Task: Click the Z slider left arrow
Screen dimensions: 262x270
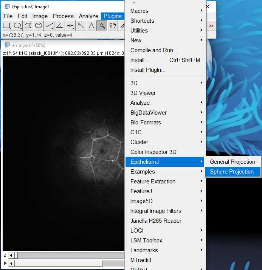Action: (x=11, y=256)
